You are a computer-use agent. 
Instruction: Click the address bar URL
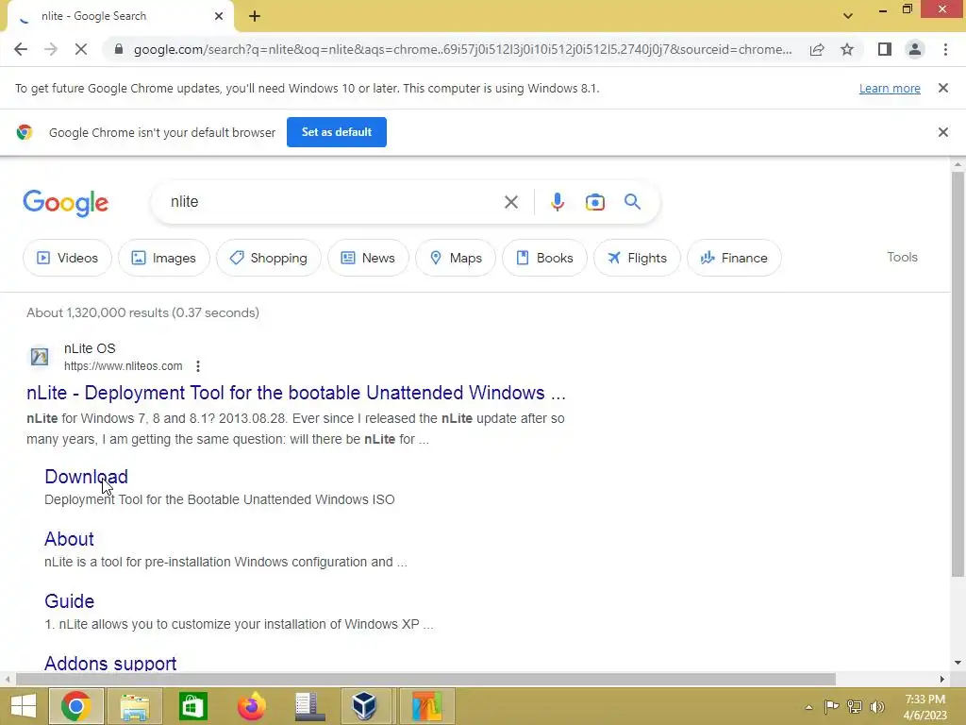pyautogui.click(x=462, y=49)
